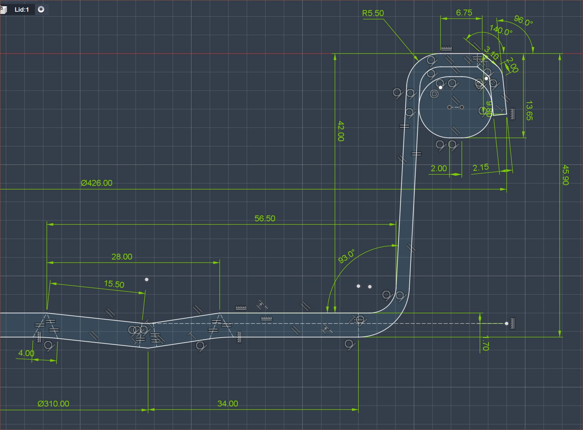Viewport: 583px width, 430px height.
Task: Click the Ø310.00 diameter dimension
Action: pos(53,404)
